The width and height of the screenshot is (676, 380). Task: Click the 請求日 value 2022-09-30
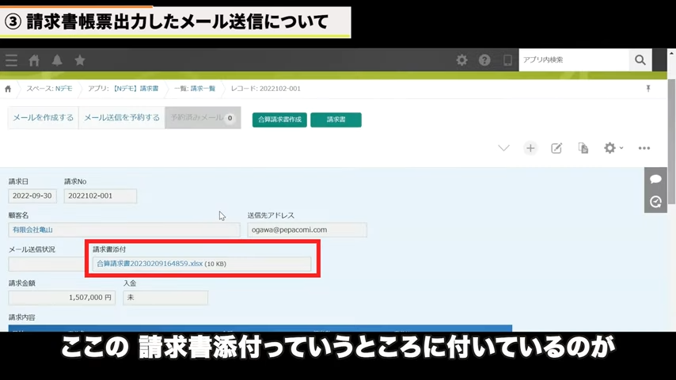pos(32,196)
